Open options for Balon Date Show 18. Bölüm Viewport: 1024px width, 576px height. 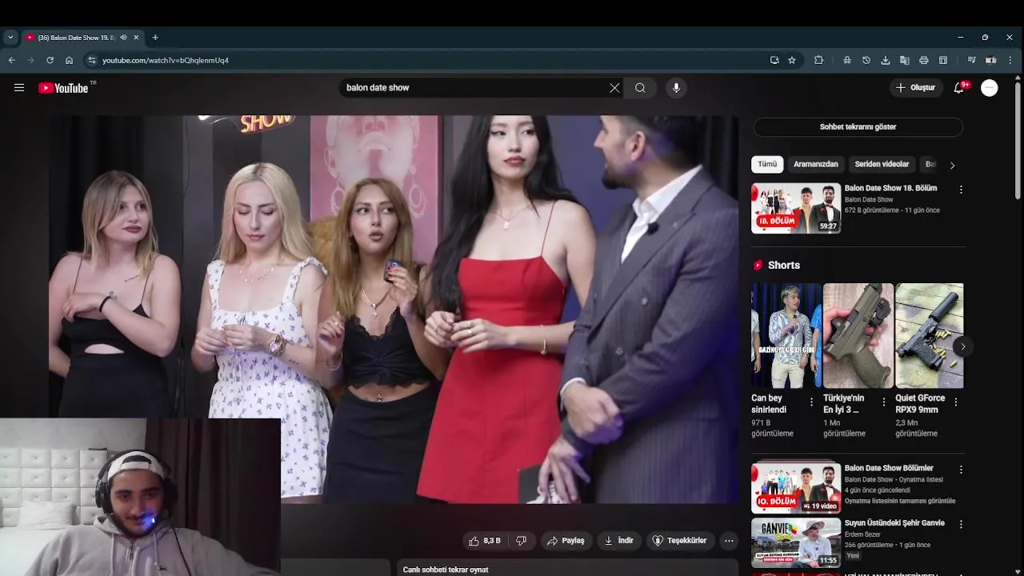click(x=961, y=190)
